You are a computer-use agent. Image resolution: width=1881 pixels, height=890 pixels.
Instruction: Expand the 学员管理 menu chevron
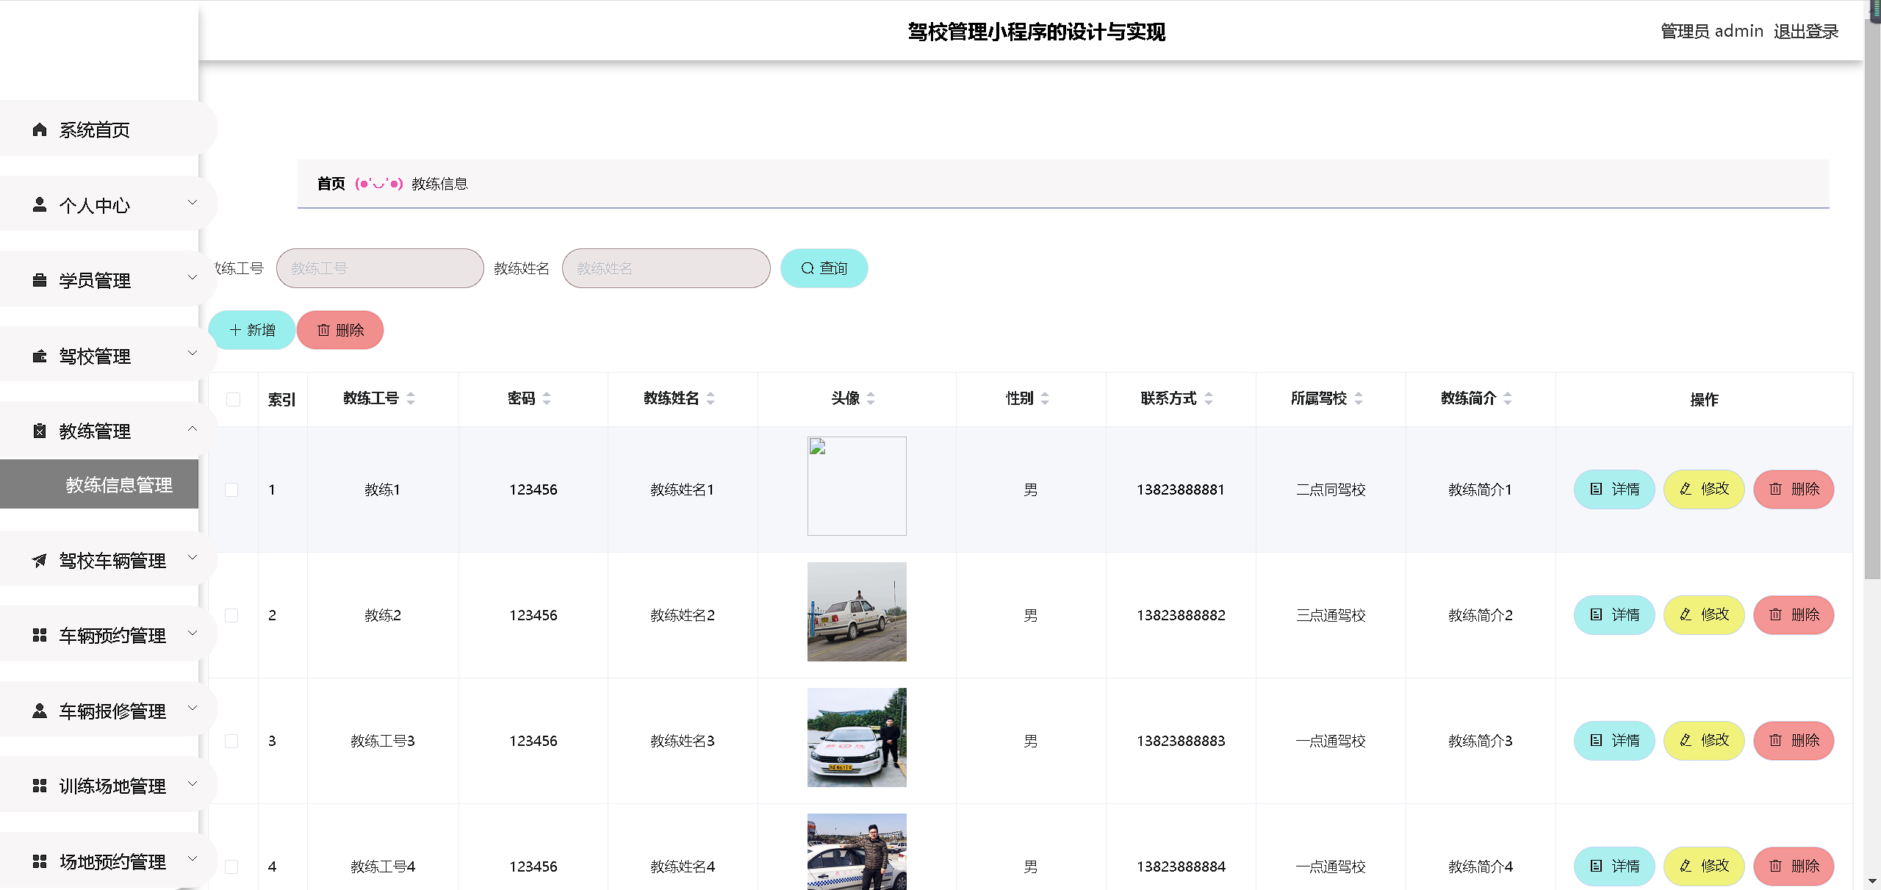193,278
